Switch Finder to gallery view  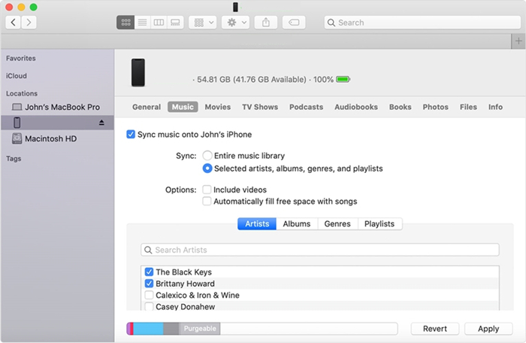175,23
